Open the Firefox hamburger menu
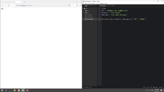 pos(80,5)
